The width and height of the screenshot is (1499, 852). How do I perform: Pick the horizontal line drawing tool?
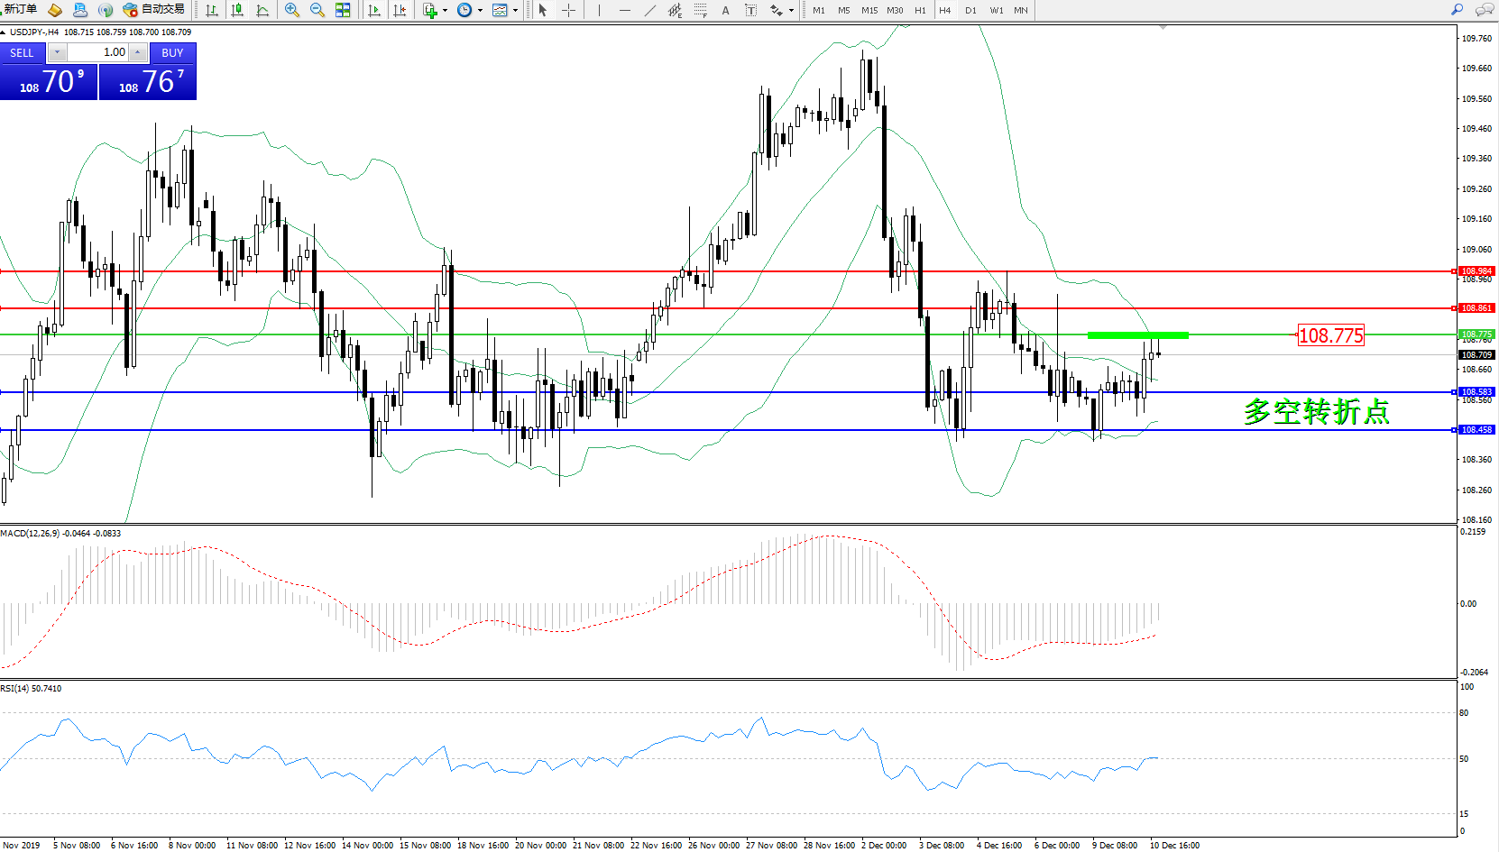[624, 10]
